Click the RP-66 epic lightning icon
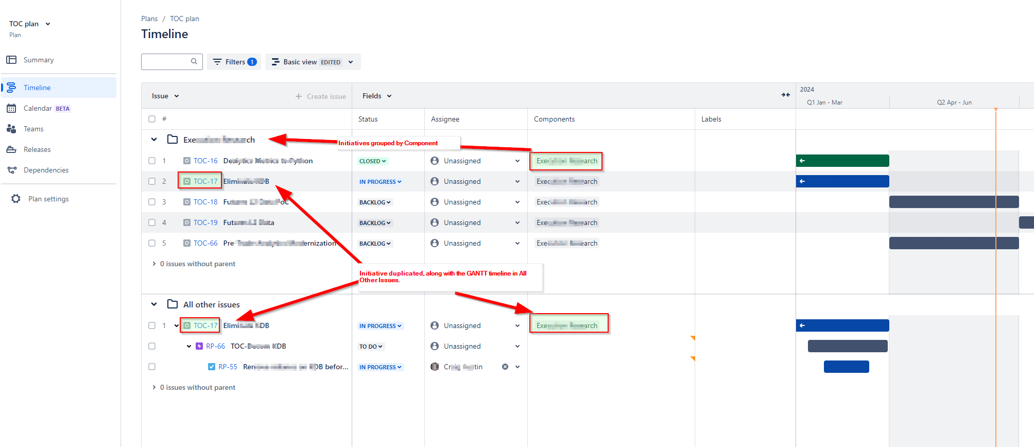This screenshot has width=1034, height=447. [x=199, y=346]
